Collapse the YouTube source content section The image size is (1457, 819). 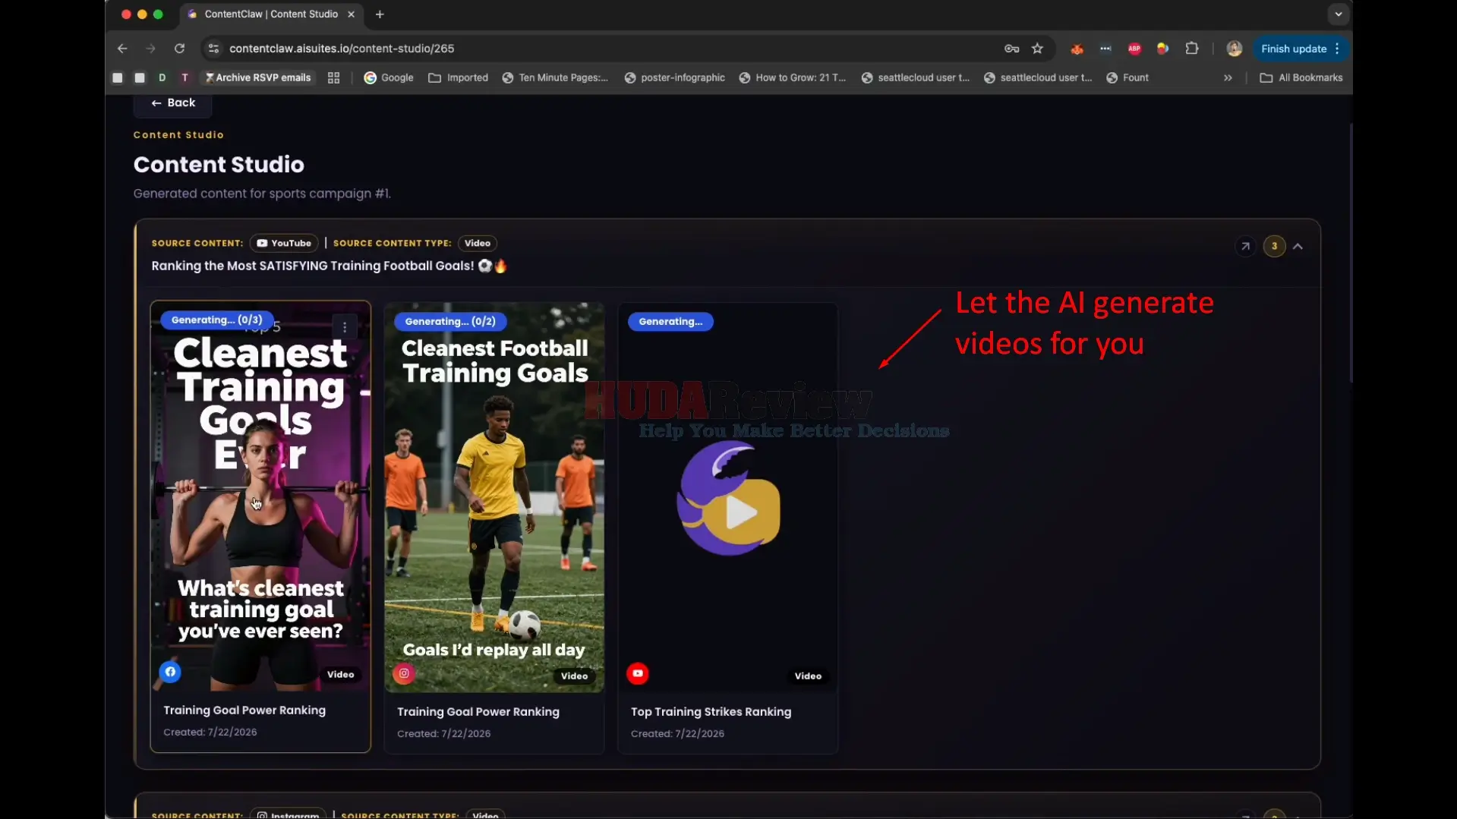click(x=1298, y=247)
